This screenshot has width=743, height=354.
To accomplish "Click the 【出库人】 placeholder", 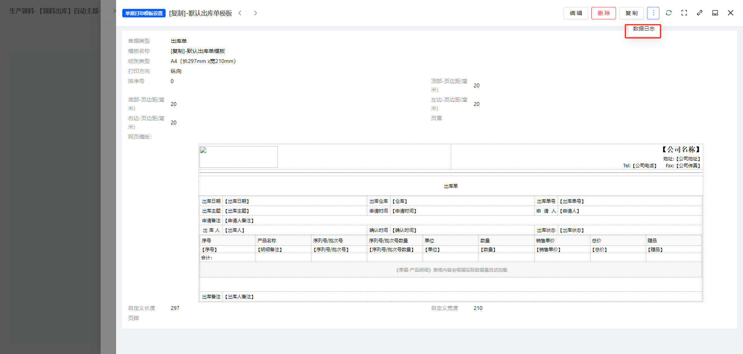I will (x=235, y=230).
